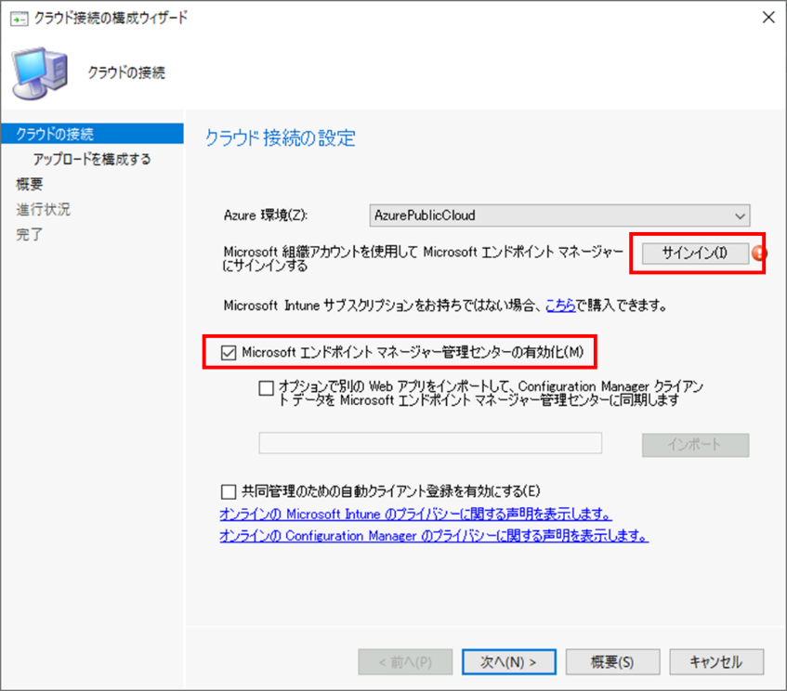
Task: Open the こちら purchase link
Action: pyautogui.click(x=560, y=306)
